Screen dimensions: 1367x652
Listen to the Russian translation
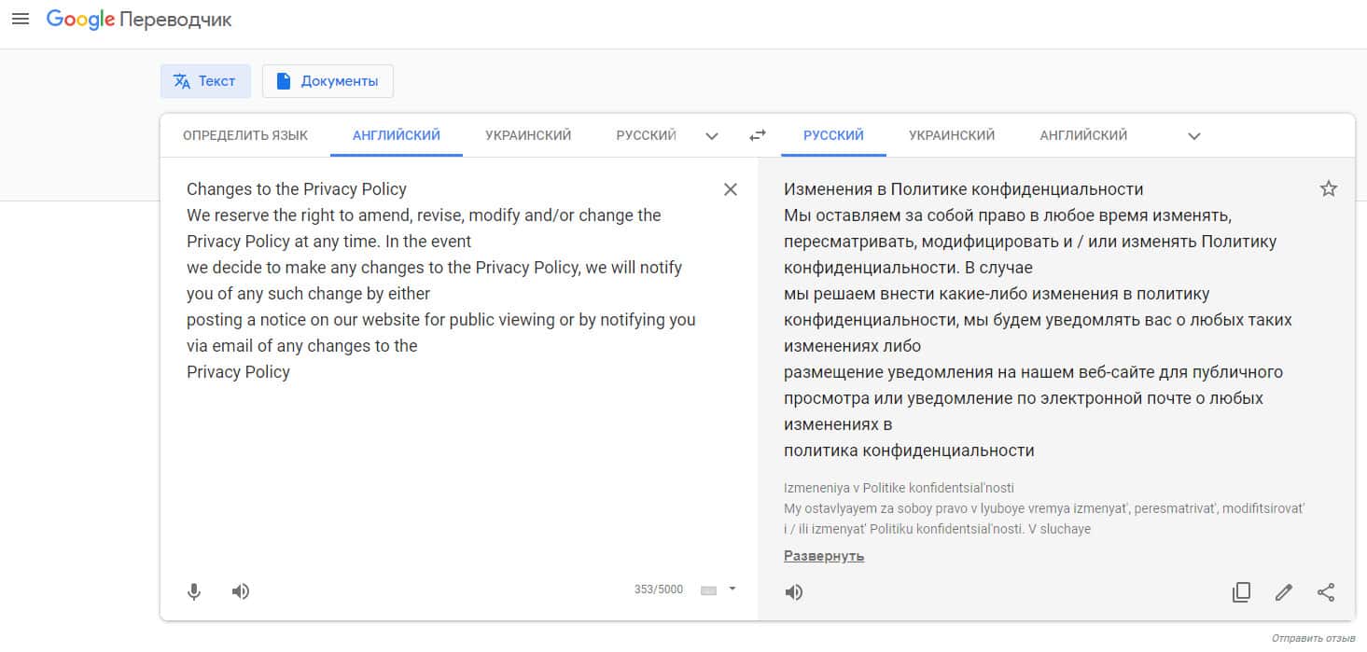click(794, 592)
